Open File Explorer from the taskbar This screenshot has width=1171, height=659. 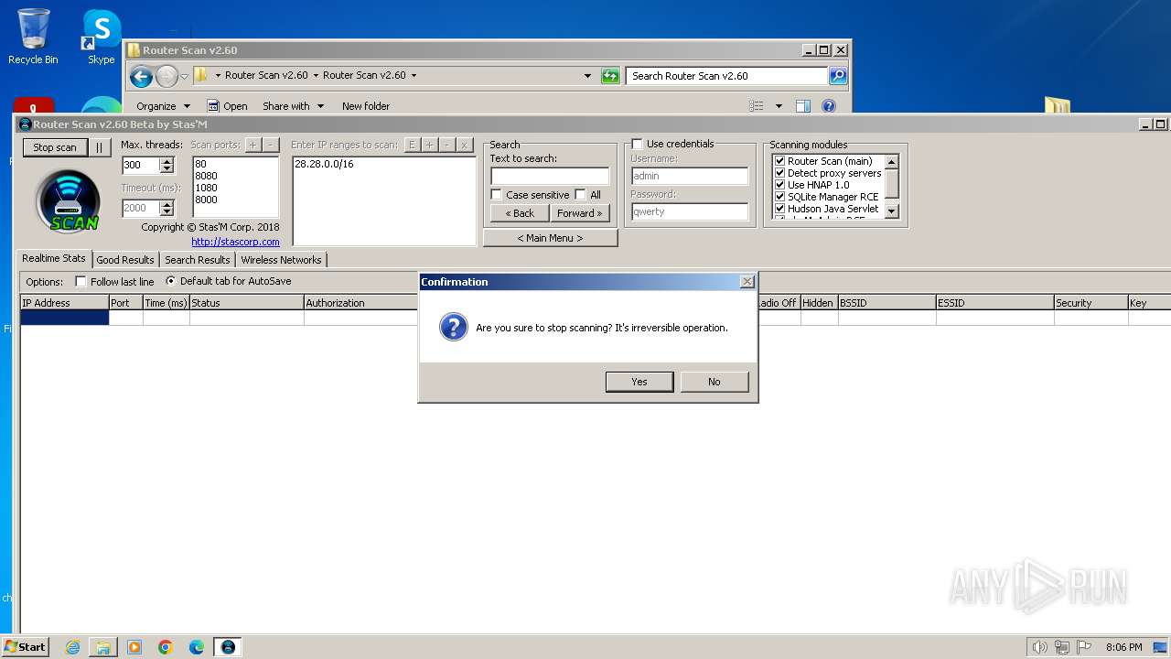(103, 647)
